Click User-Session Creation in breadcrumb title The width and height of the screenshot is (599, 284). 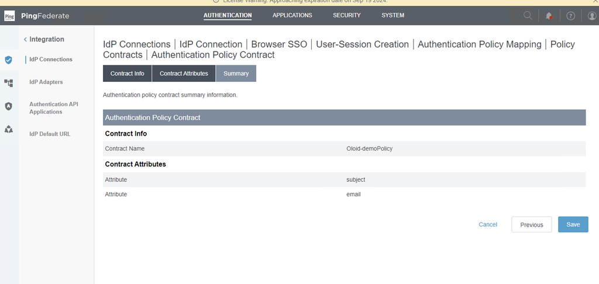coord(362,44)
